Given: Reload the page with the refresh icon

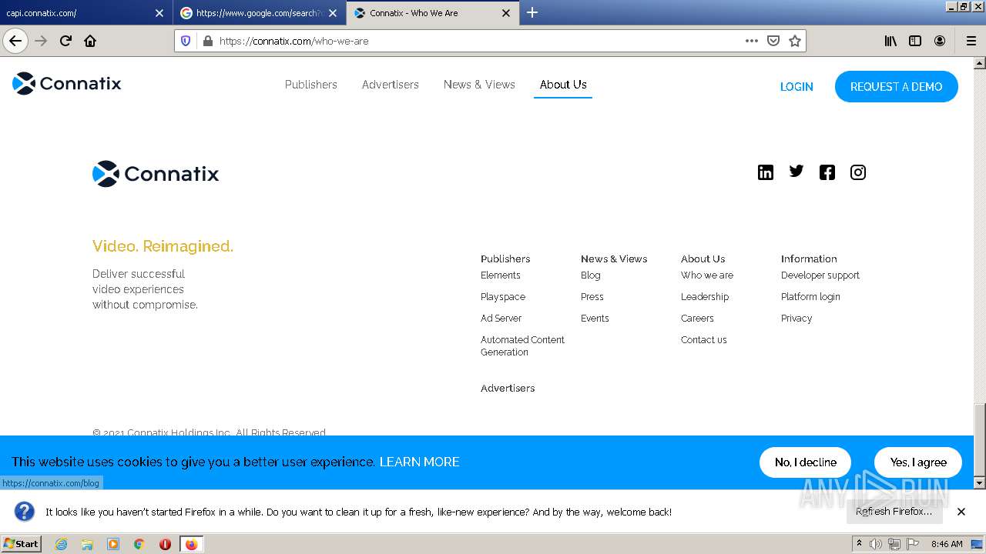Looking at the screenshot, I should [x=65, y=41].
